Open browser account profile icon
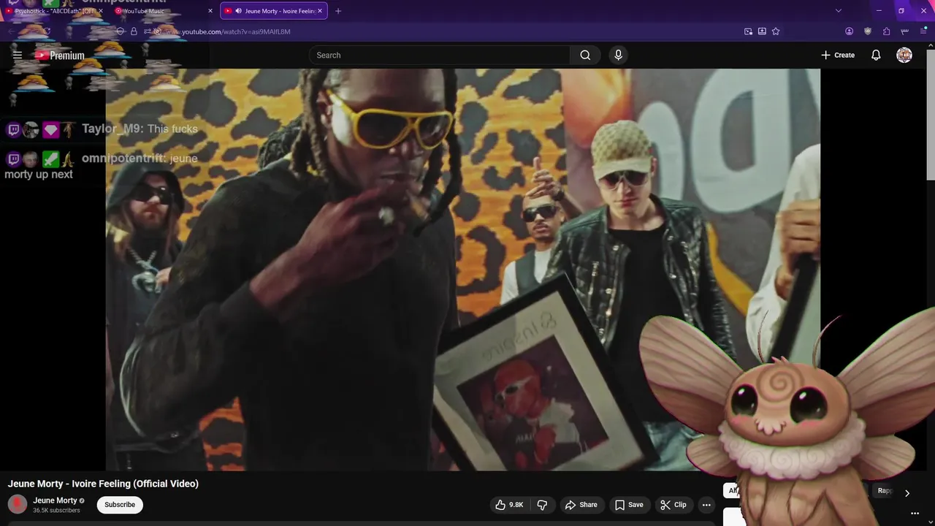The height and width of the screenshot is (526, 935). tap(849, 31)
